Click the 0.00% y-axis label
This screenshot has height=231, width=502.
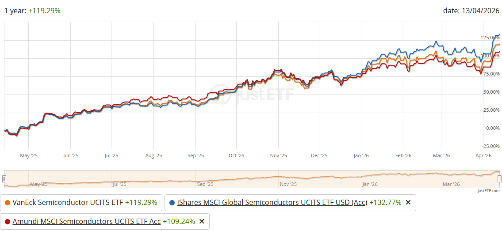pos(492,129)
